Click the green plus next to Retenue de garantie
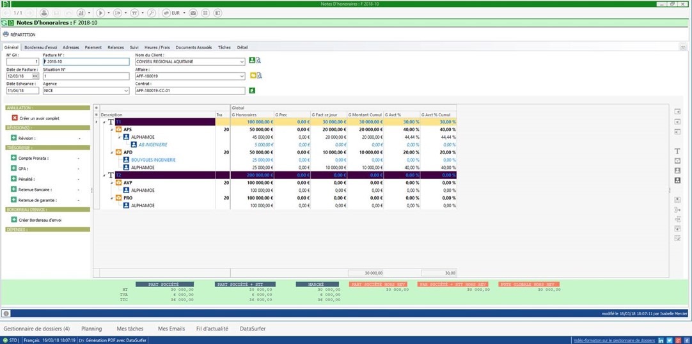Image resolution: width=692 pixels, height=344 pixels. coord(13,199)
